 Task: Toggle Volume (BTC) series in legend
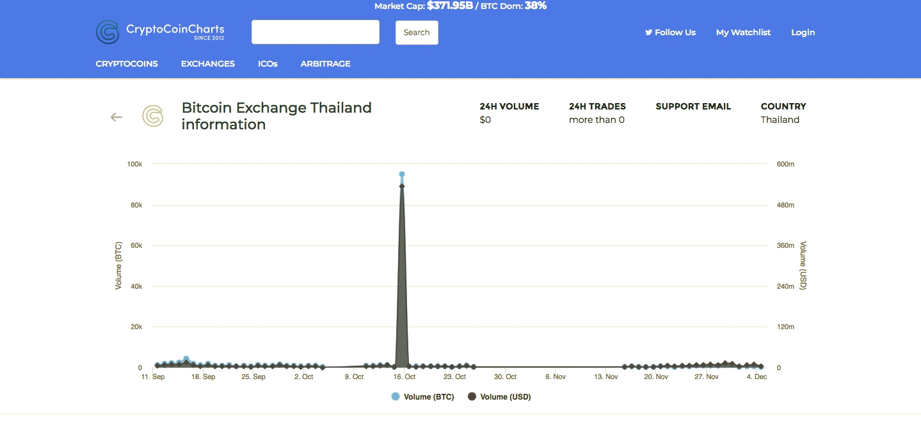[x=422, y=396]
